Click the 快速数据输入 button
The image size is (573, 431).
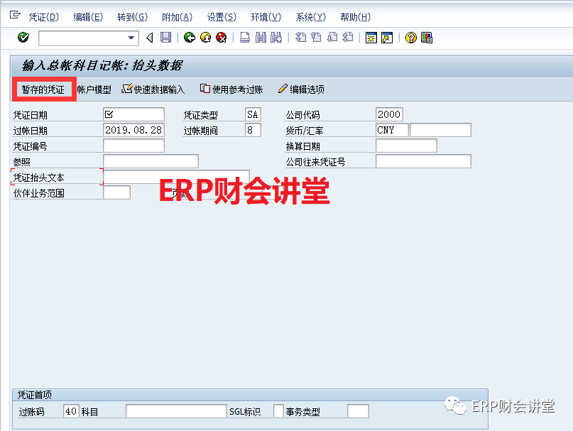pos(153,89)
